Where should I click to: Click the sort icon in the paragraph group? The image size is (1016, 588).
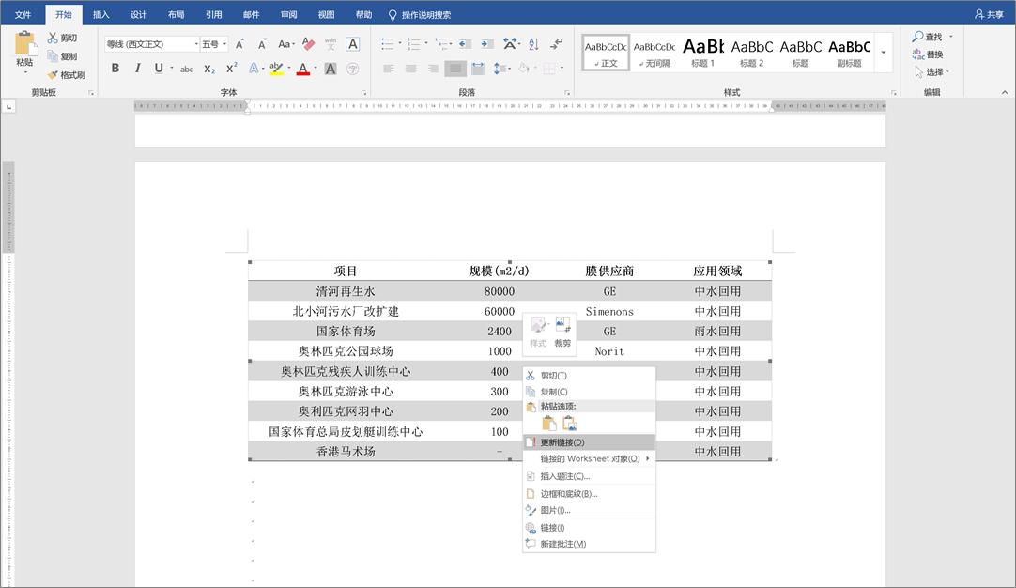pyautogui.click(x=533, y=44)
